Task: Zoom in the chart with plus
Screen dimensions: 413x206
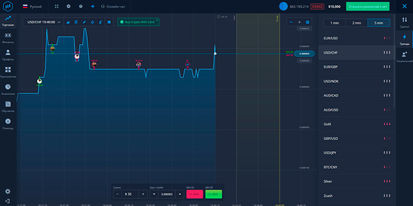Action: click(x=299, y=22)
